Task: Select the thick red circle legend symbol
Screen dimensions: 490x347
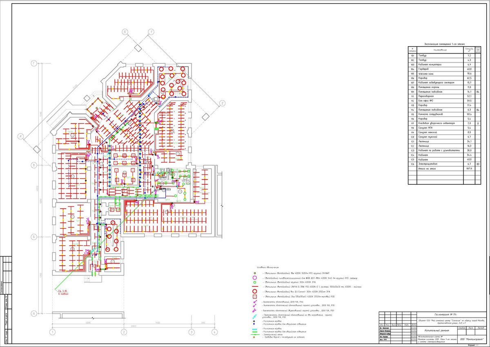Action: click(254, 291)
